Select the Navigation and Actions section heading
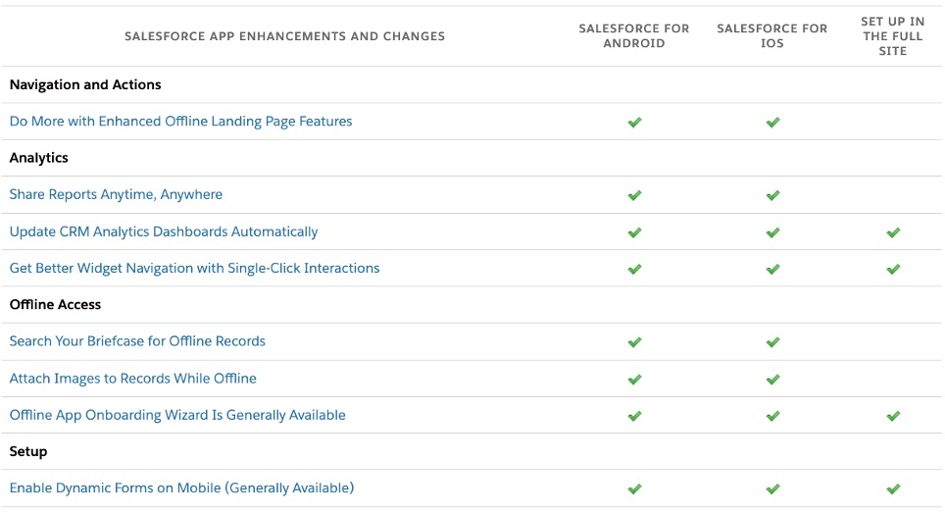Screen dimensions: 945x512 pyautogui.click(x=85, y=84)
